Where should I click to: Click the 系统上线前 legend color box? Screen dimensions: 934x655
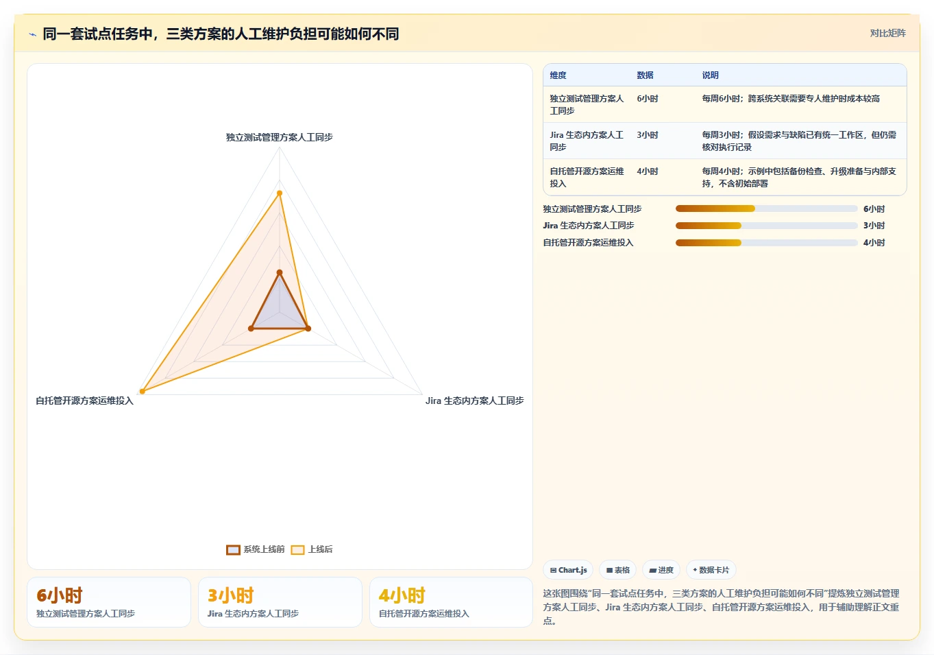point(233,549)
